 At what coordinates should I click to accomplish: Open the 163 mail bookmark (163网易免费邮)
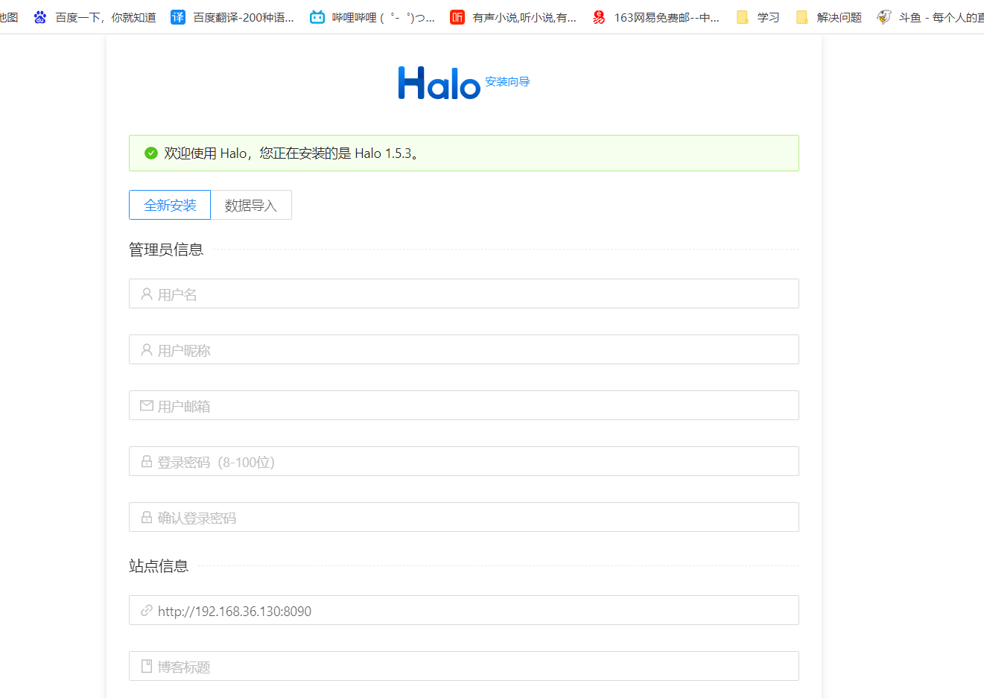[656, 17]
